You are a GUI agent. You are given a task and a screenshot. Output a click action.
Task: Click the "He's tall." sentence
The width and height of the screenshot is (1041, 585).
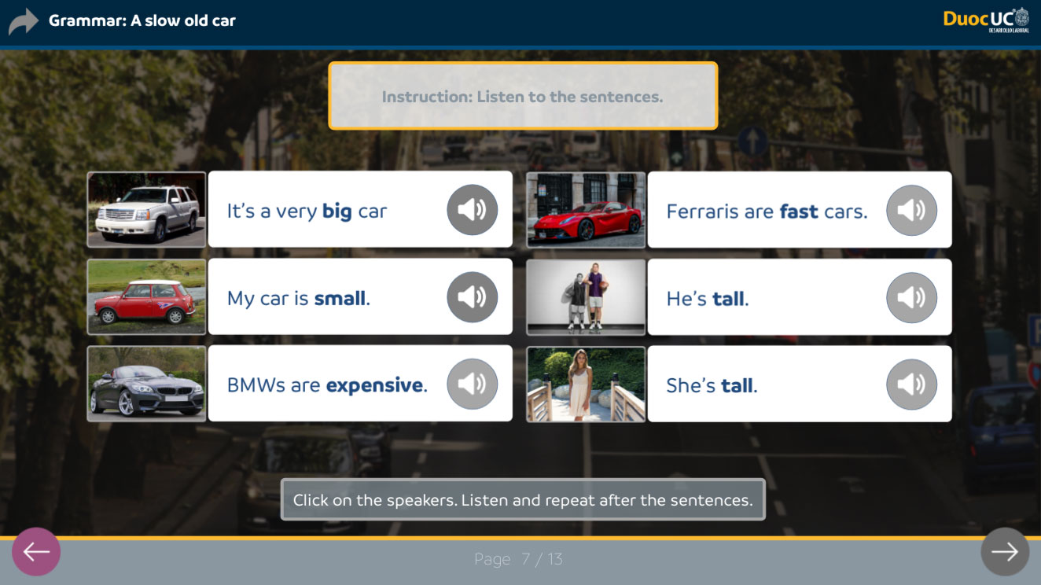click(708, 298)
